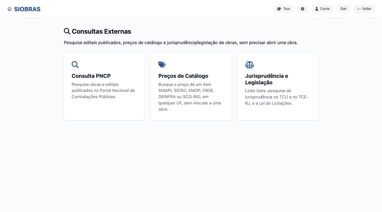The image size is (382, 212).
Task: Click the person icon on Conta
Action: tap(317, 9)
